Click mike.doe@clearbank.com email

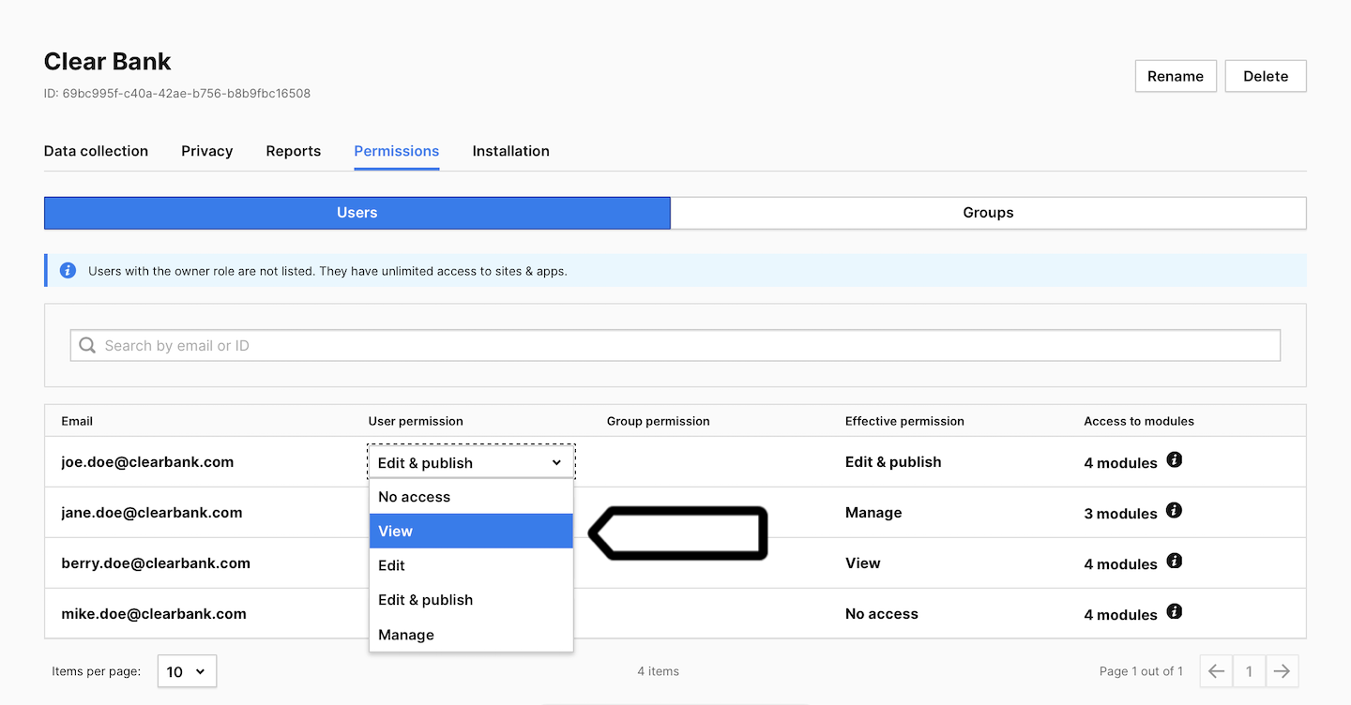(x=154, y=614)
